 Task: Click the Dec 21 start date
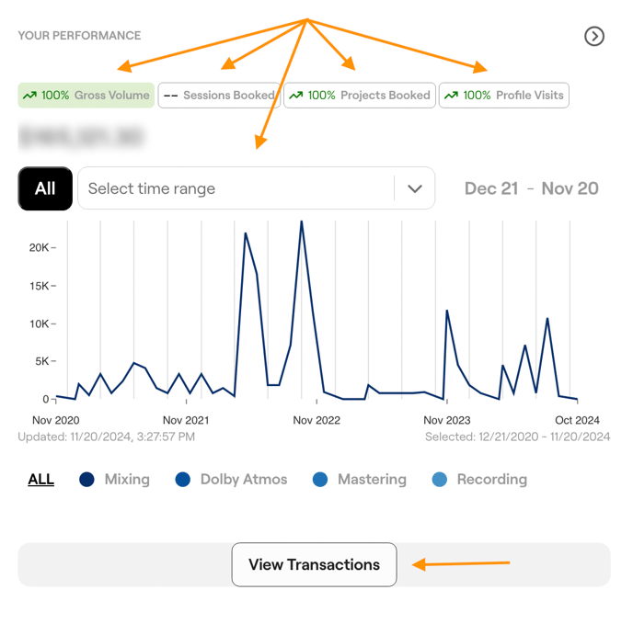[491, 188]
